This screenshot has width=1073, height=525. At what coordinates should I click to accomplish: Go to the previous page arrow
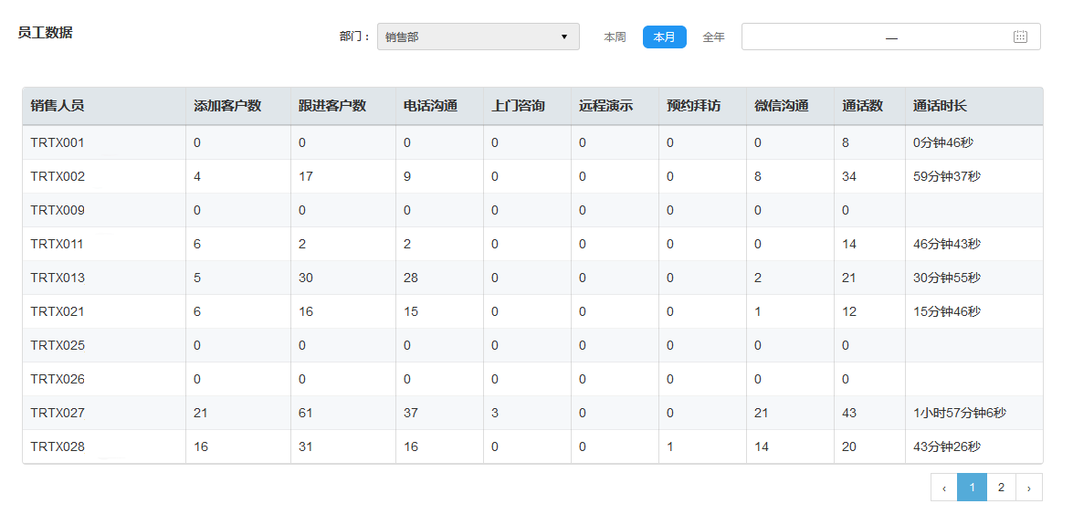point(943,488)
